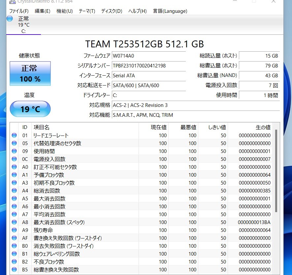Click the status icon for A8 最大消去回数 (スペック)
Screen dimensions: 292x275
[x=14, y=222]
